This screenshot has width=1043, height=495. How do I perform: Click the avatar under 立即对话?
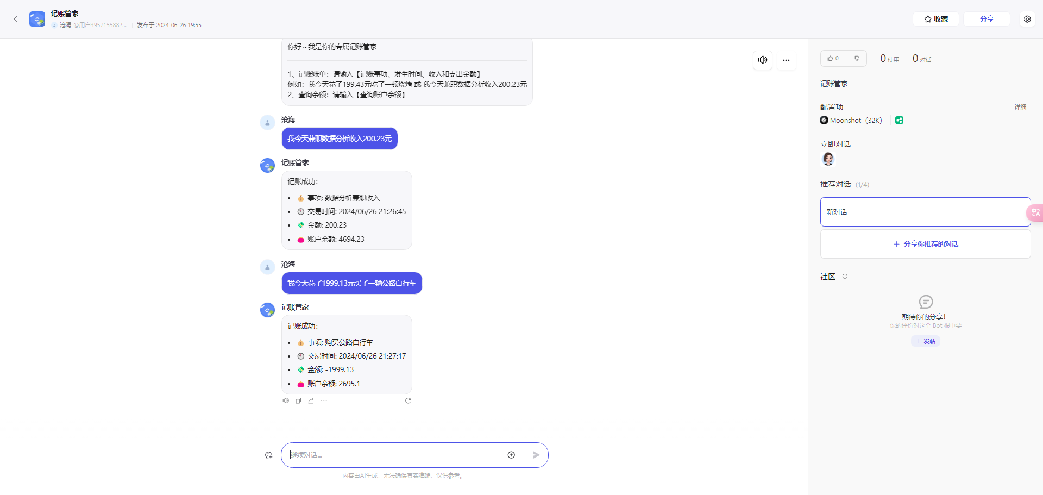[828, 159]
